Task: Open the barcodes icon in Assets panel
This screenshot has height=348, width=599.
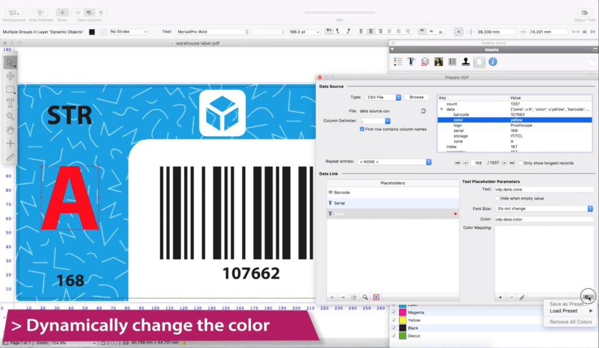Action: point(452,61)
